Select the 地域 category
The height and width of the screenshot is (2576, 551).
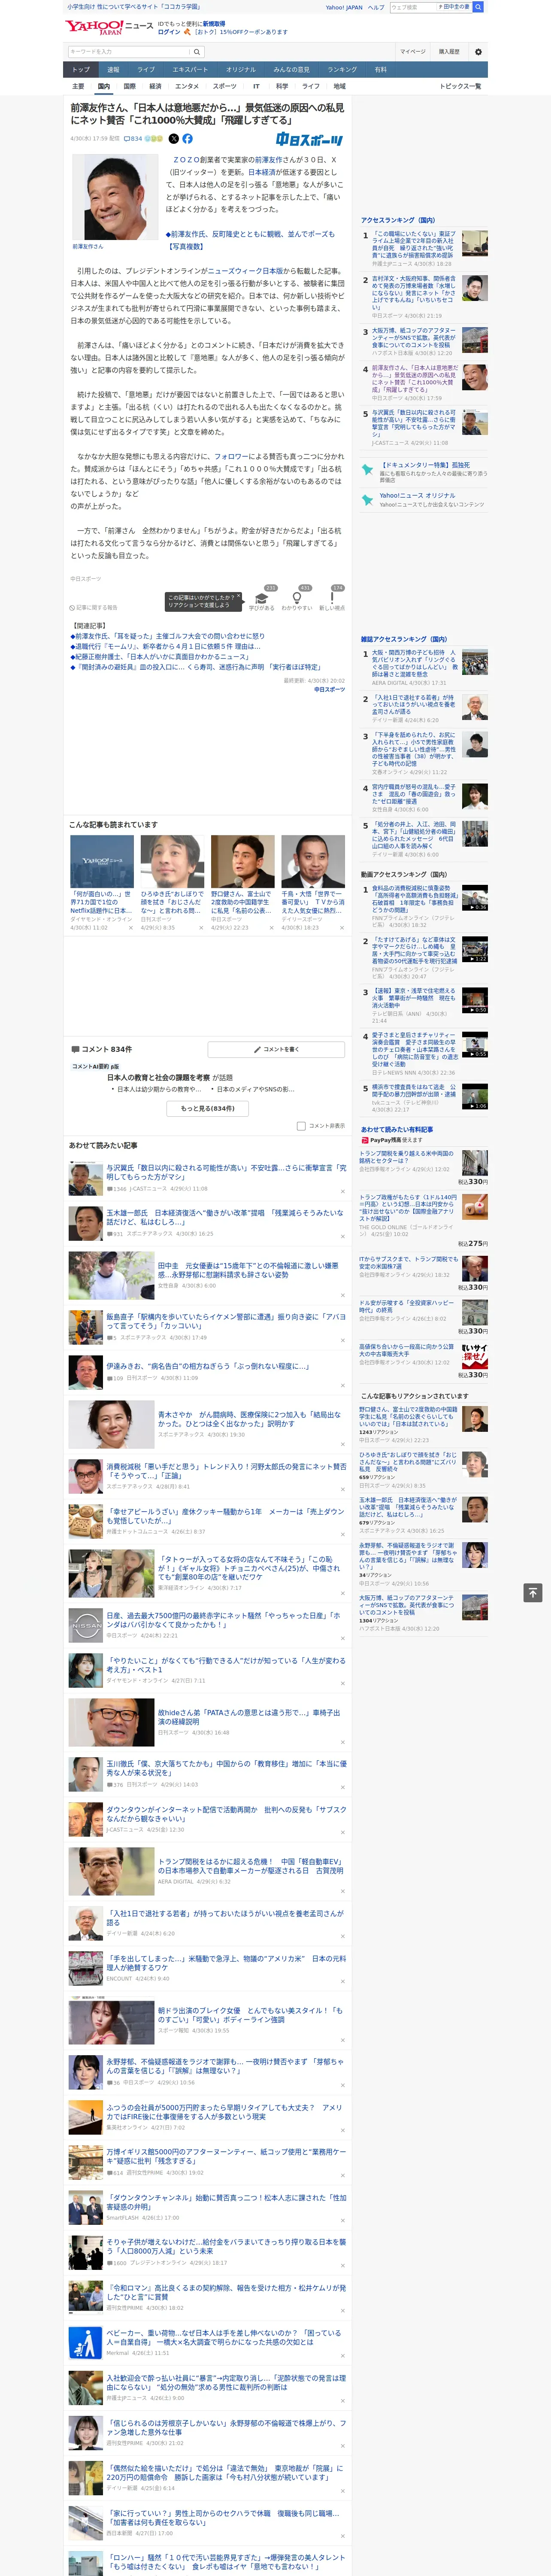[339, 86]
